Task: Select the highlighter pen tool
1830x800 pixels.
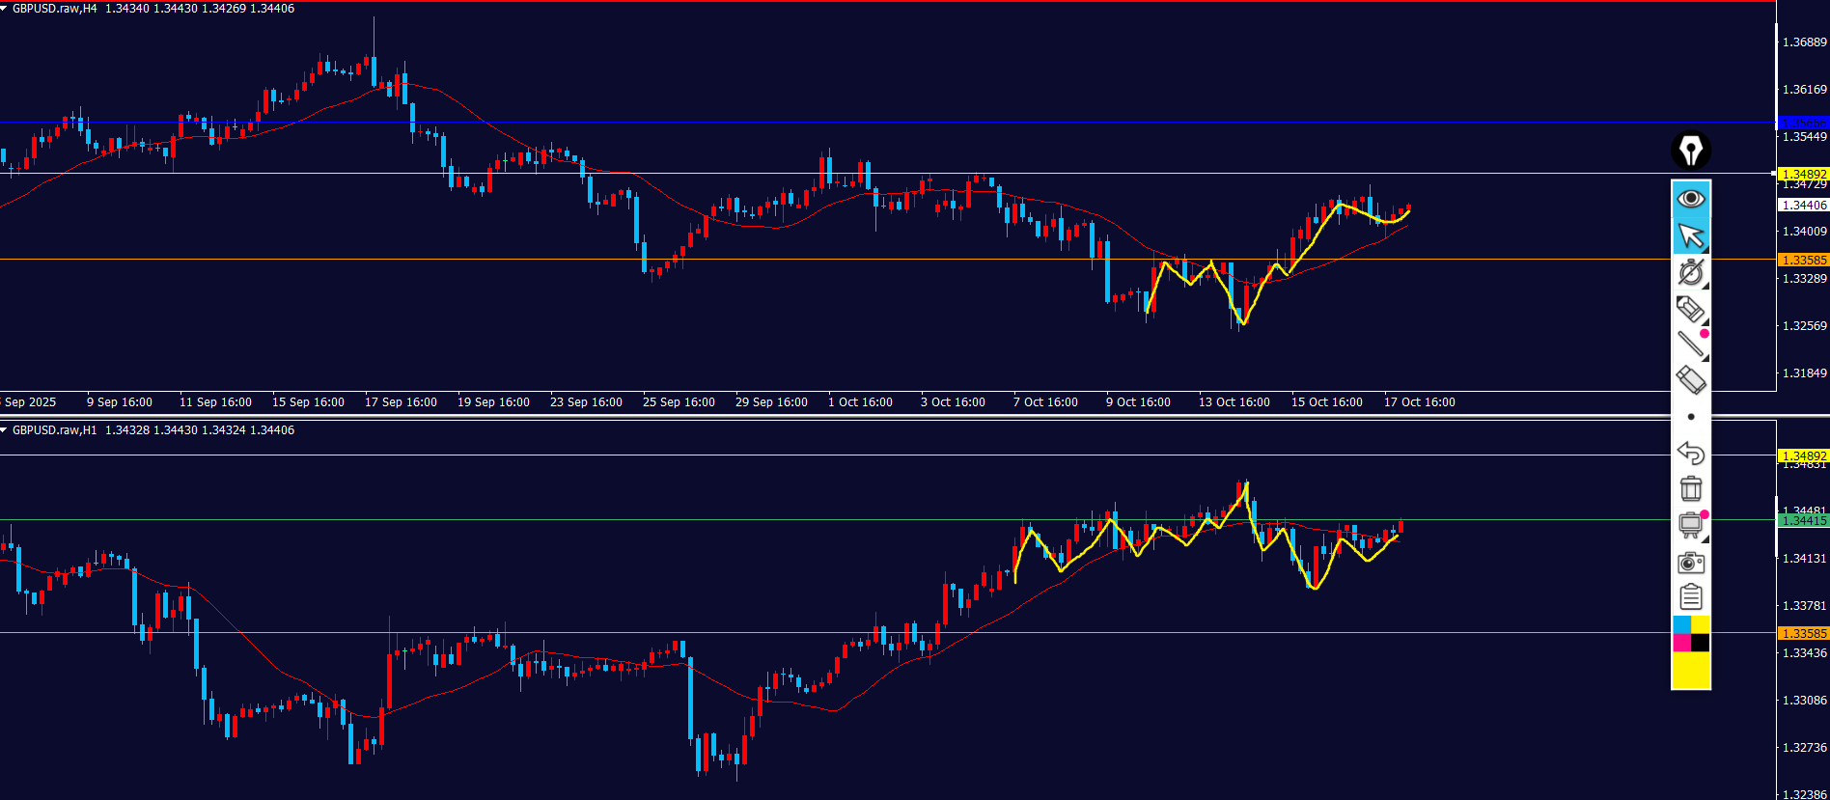Action: [x=1690, y=309]
